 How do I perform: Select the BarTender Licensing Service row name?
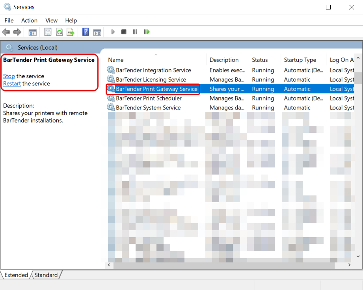click(x=151, y=79)
